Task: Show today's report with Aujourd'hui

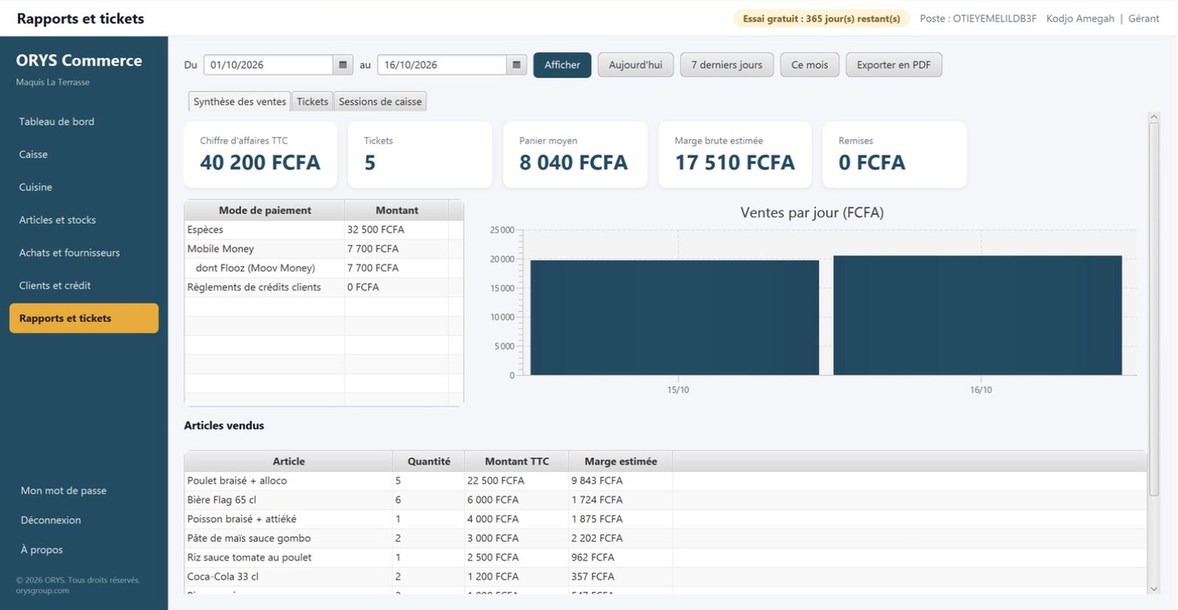Action: pos(635,65)
